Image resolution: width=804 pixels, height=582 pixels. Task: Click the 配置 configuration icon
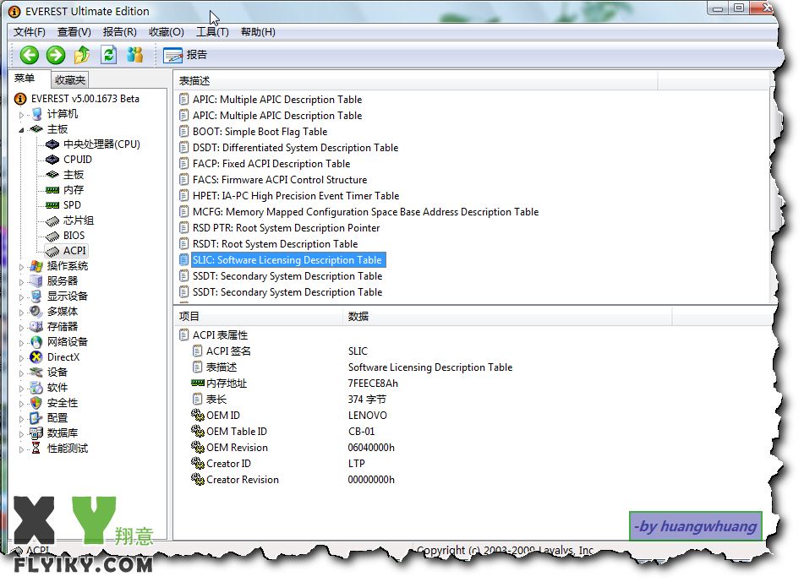click(x=36, y=418)
